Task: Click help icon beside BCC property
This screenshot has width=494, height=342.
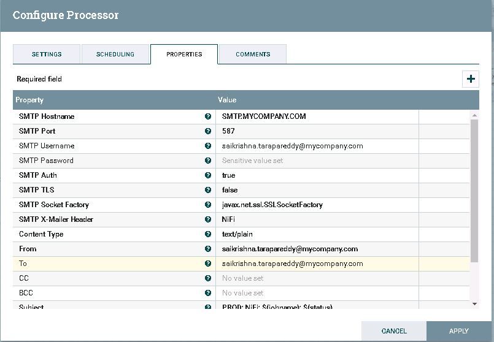Action: tap(208, 293)
